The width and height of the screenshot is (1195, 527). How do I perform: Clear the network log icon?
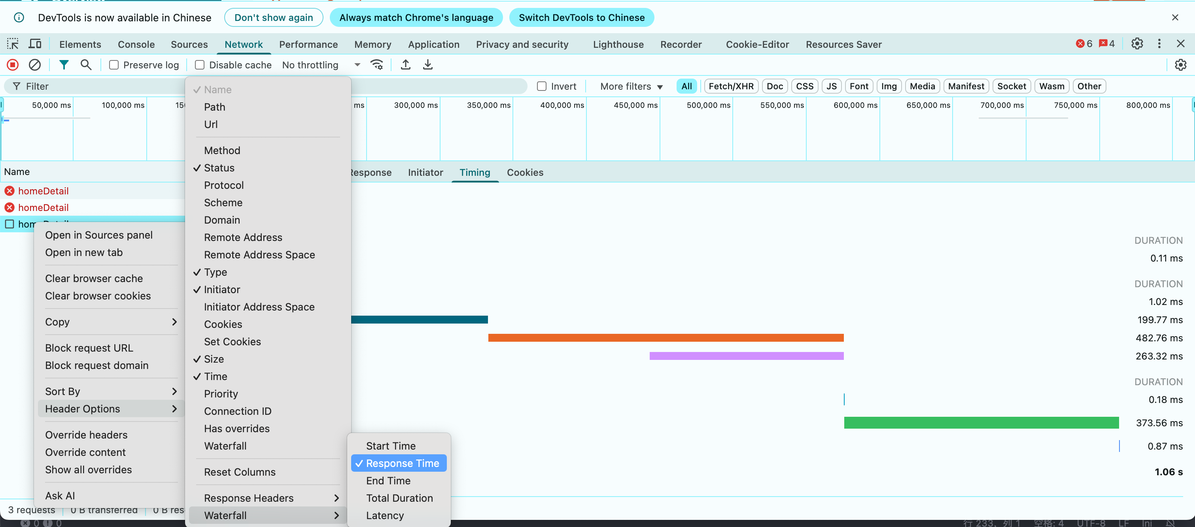click(35, 65)
